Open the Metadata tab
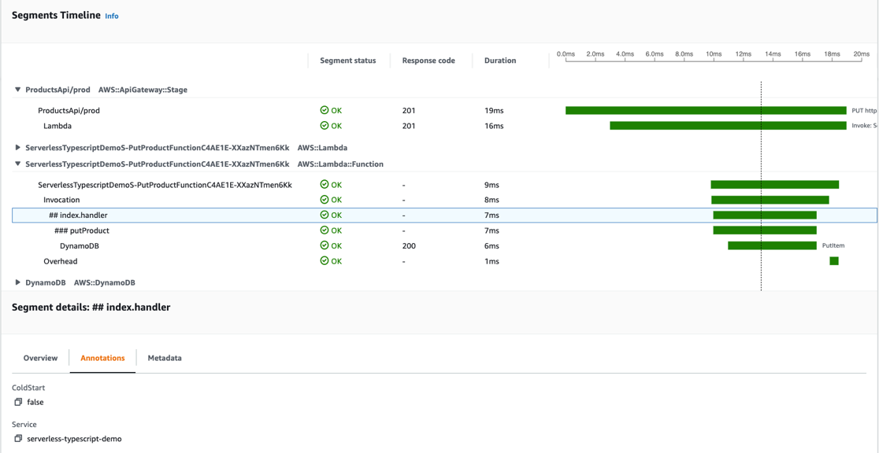This screenshot has width=879, height=453. [x=165, y=358]
